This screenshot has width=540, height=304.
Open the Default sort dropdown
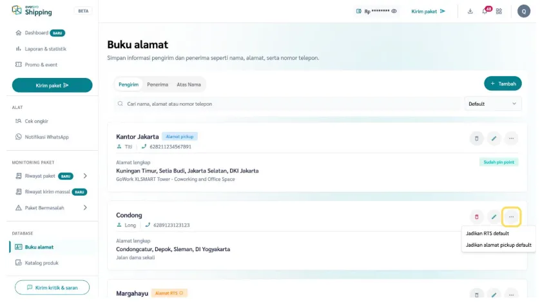(x=493, y=104)
